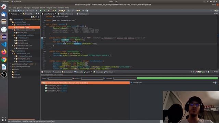This screenshot has height=123, width=219.
Task: Open the Window menu
Action: click(61, 8)
